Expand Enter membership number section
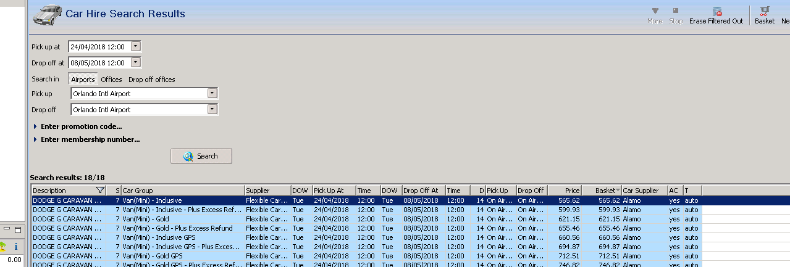Viewport: 790px width, 267px height. pyautogui.click(x=90, y=139)
